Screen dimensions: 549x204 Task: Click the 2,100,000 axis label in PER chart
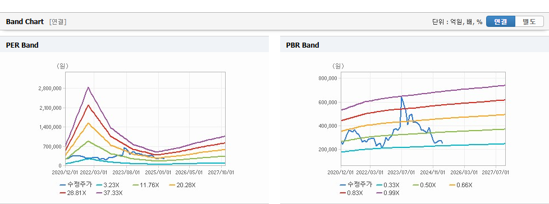coord(50,108)
